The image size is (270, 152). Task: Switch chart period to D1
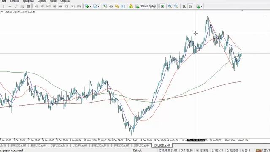point(67,6)
